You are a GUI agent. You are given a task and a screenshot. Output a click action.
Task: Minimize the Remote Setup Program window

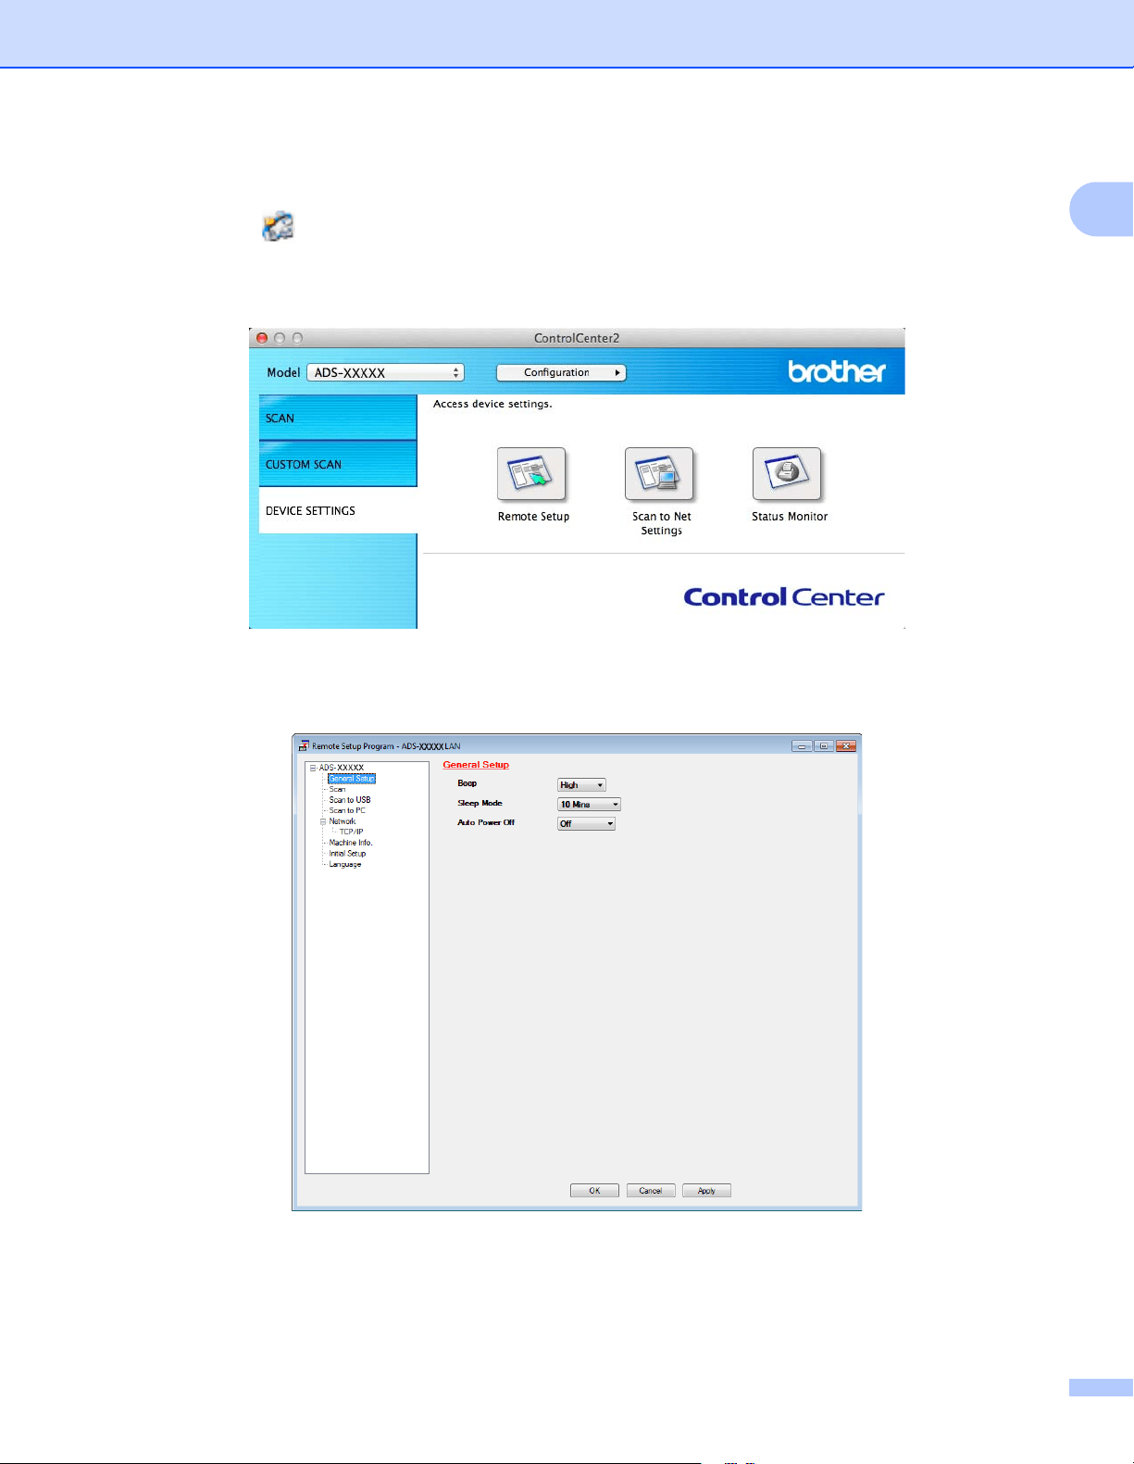click(x=802, y=746)
